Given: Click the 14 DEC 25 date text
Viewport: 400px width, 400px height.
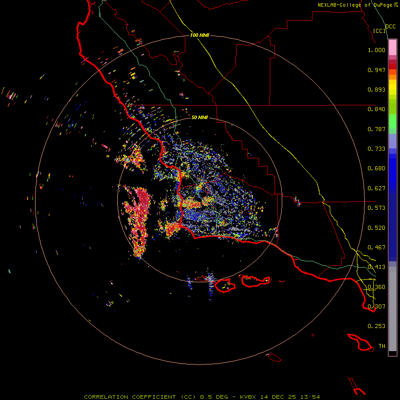Looking at the screenshot, I should [x=278, y=397].
